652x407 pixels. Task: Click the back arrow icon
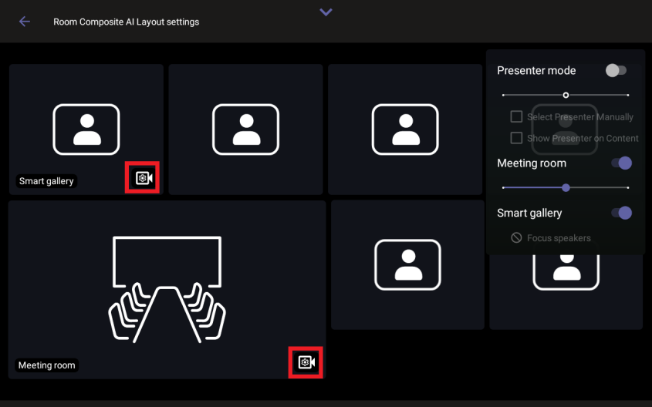pyautogui.click(x=25, y=22)
